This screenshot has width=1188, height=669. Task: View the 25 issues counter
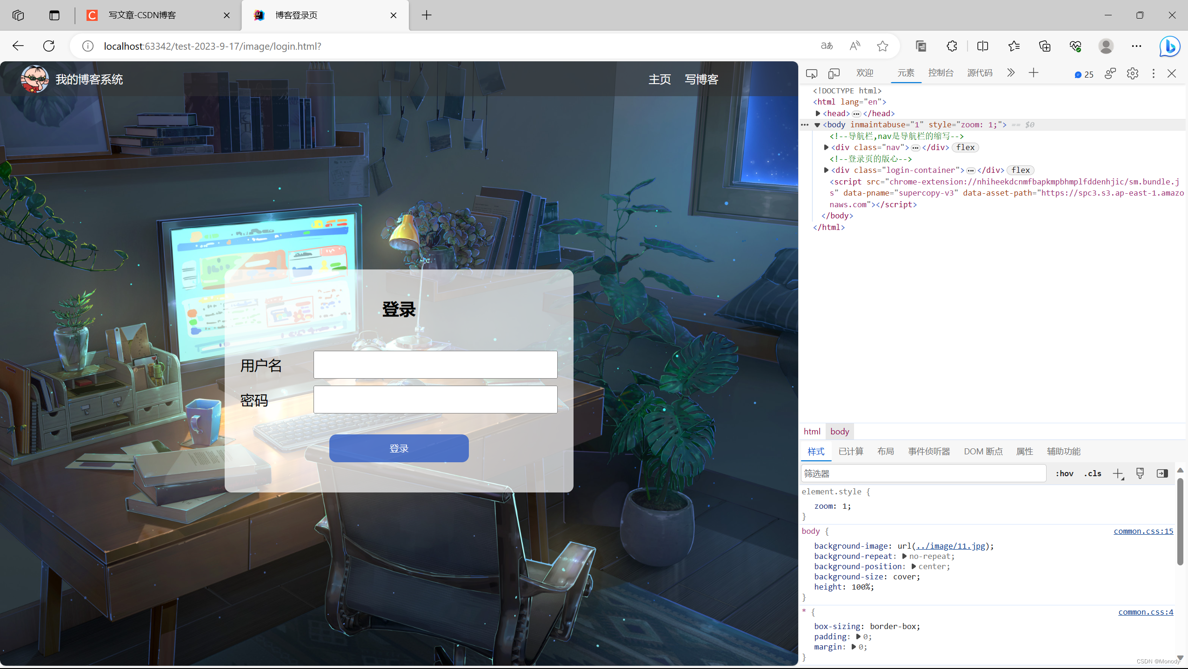coord(1084,74)
